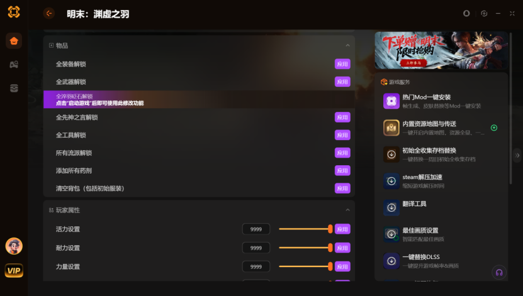Viewport: 523px width, 296px height.
Task: Click the 内置资源地图与传送 map icon
Action: tap(391, 128)
